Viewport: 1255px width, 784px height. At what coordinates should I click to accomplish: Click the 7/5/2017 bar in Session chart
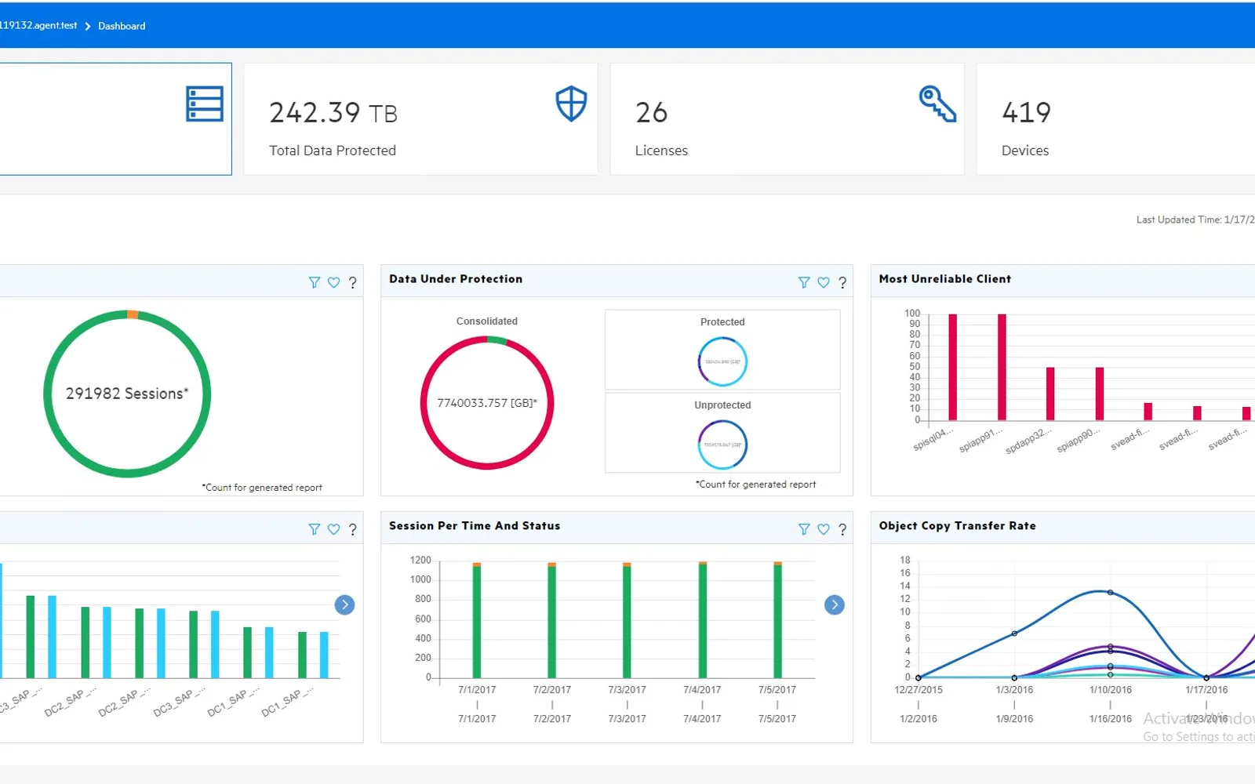[x=777, y=620]
